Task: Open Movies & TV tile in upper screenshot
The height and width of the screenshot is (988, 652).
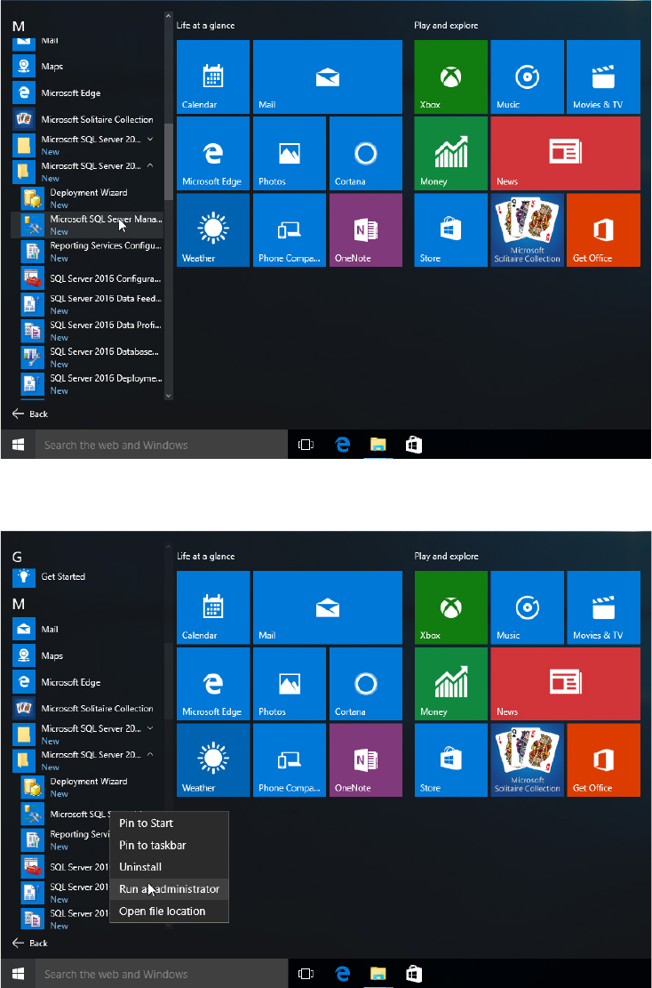Action: click(x=603, y=76)
